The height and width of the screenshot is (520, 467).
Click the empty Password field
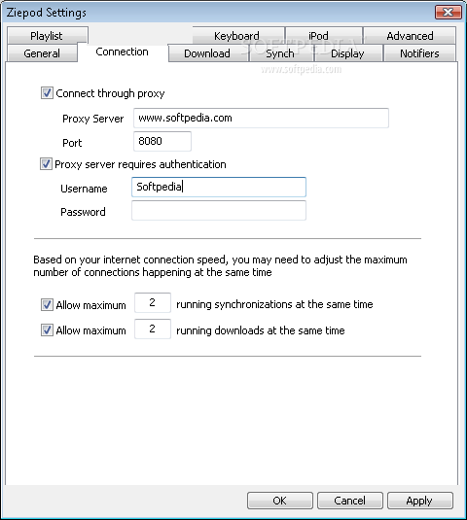tap(219, 211)
